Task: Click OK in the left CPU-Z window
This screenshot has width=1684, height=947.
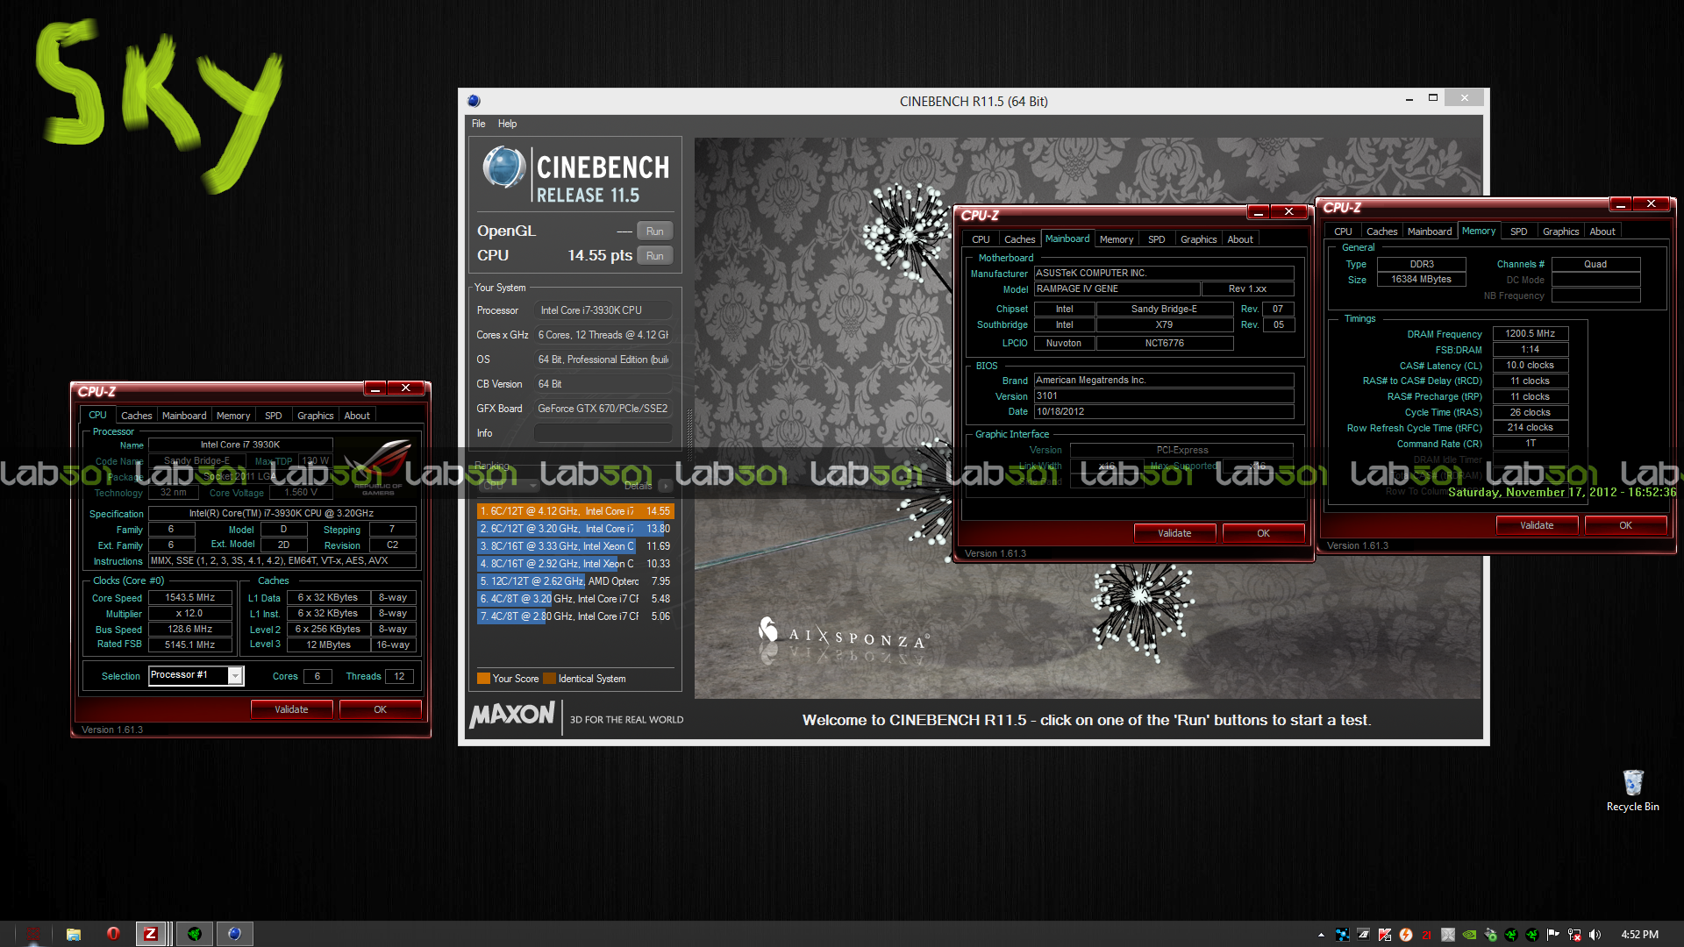Action: [380, 709]
